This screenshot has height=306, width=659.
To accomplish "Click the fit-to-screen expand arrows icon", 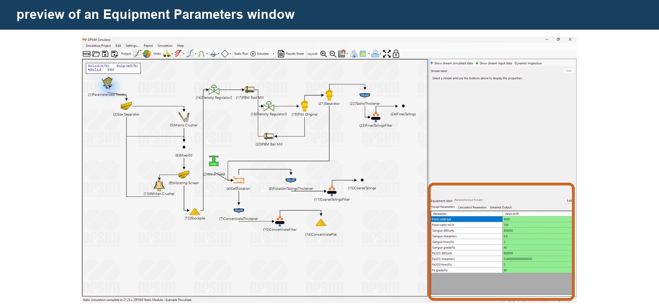I will pos(387,54).
